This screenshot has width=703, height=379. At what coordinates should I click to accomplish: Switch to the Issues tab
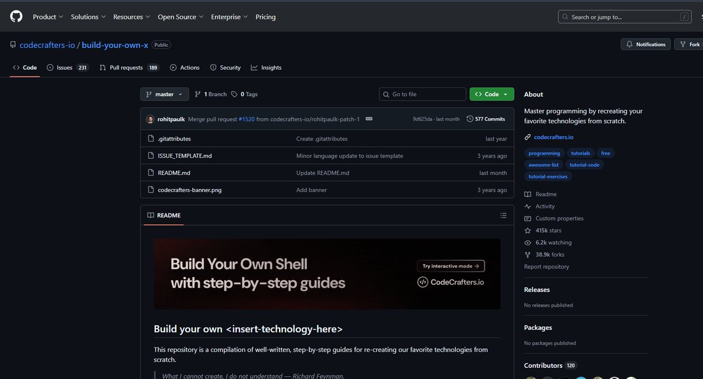click(67, 68)
